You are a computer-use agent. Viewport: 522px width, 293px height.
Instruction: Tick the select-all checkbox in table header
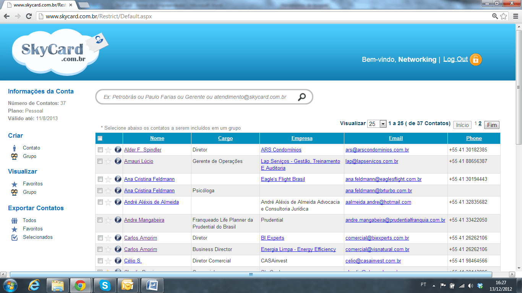tap(100, 138)
